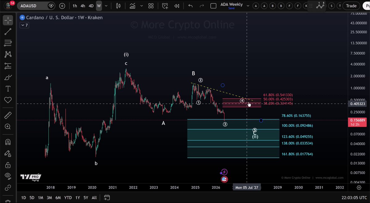Image resolution: width=370 pixels, height=203 pixels.
Task: Open the chart patterns drawing tool
Action: [8, 54]
